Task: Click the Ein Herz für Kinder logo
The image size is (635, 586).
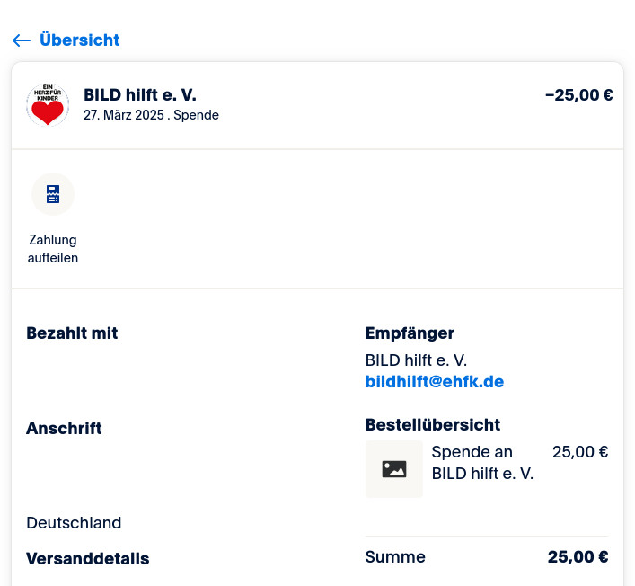Action: 48,106
